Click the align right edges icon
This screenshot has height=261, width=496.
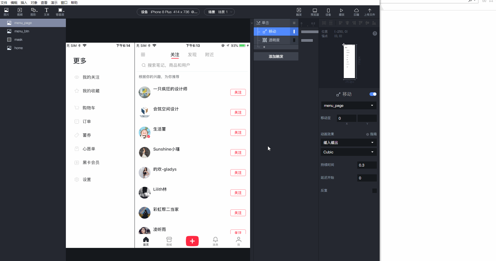pos(354,23)
